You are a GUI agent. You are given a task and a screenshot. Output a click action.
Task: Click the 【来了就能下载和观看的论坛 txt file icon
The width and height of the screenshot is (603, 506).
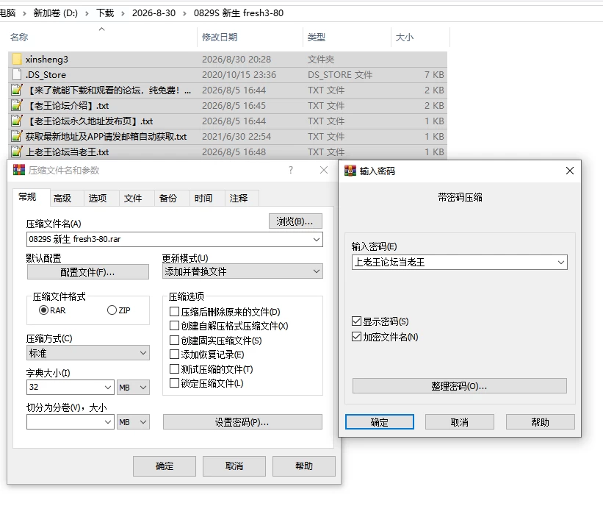tap(17, 90)
